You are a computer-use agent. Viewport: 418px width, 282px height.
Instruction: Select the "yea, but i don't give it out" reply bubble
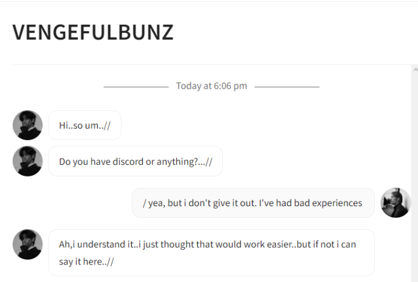pyautogui.click(x=253, y=203)
